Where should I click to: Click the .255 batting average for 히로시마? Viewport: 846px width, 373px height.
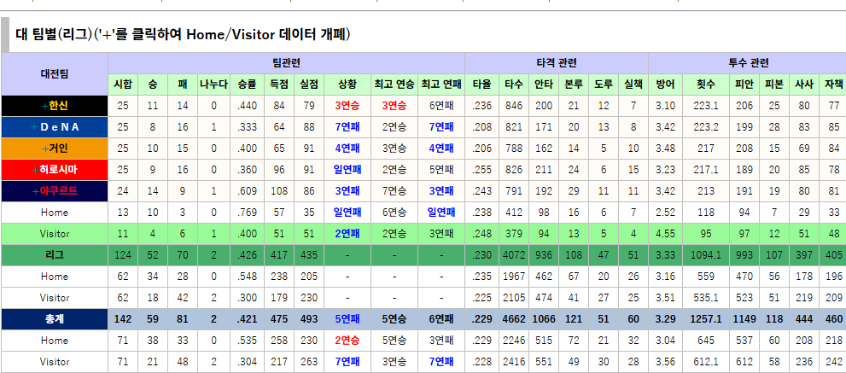[481, 170]
